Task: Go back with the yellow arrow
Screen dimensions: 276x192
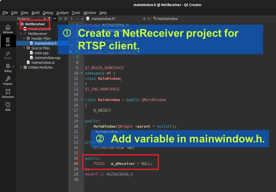Action: [x=72, y=18]
